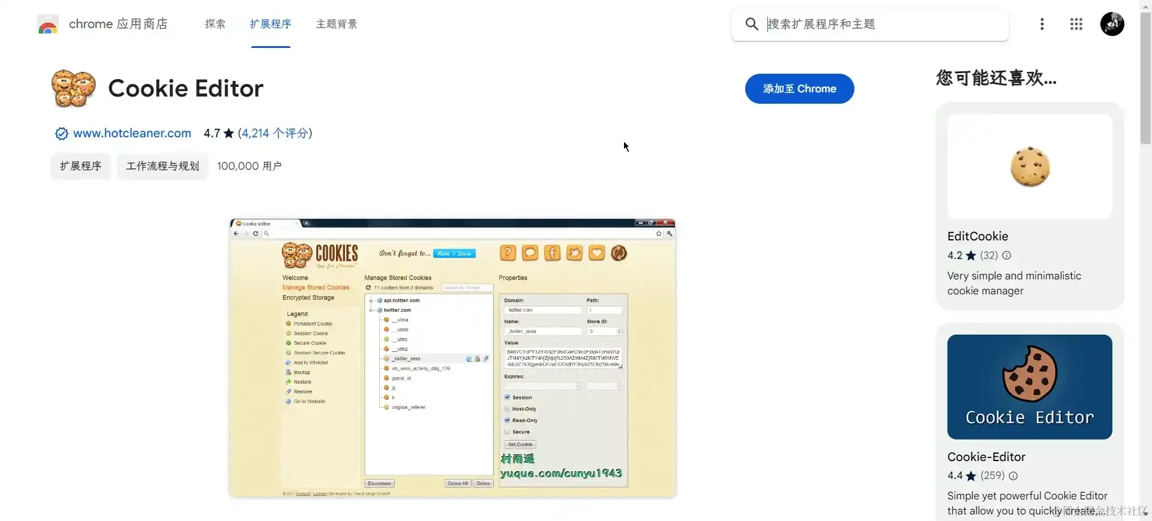Click the 扩展程序 category chip
Viewport: 1152px width, 521px height.
click(80, 166)
